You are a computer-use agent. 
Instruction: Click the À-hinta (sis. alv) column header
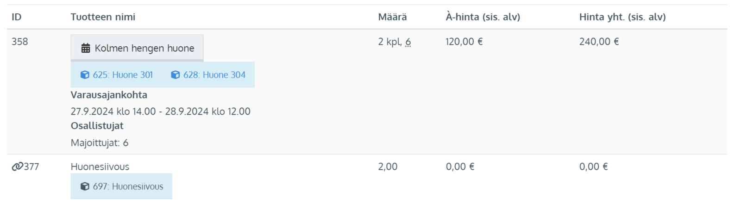[483, 17]
